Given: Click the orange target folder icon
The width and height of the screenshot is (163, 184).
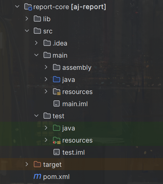Looking at the screenshot, I should click(37, 164).
